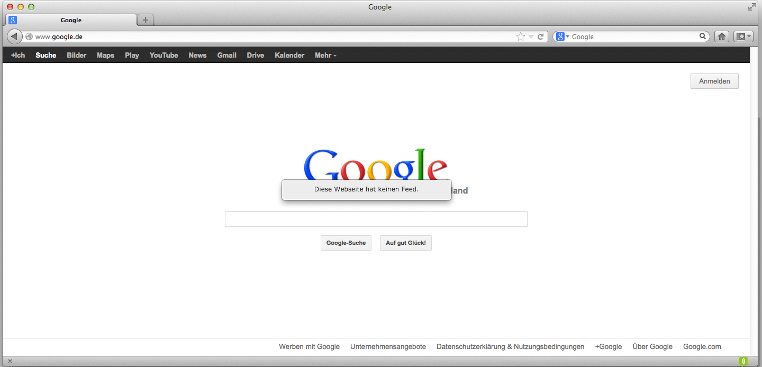Click the magnifier icon in the search bar
Image resolution: width=762 pixels, height=367 pixels.
703,36
